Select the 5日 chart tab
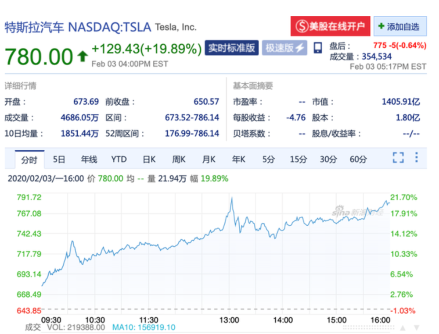Viewport: 439px width, 334px height. coord(59,160)
